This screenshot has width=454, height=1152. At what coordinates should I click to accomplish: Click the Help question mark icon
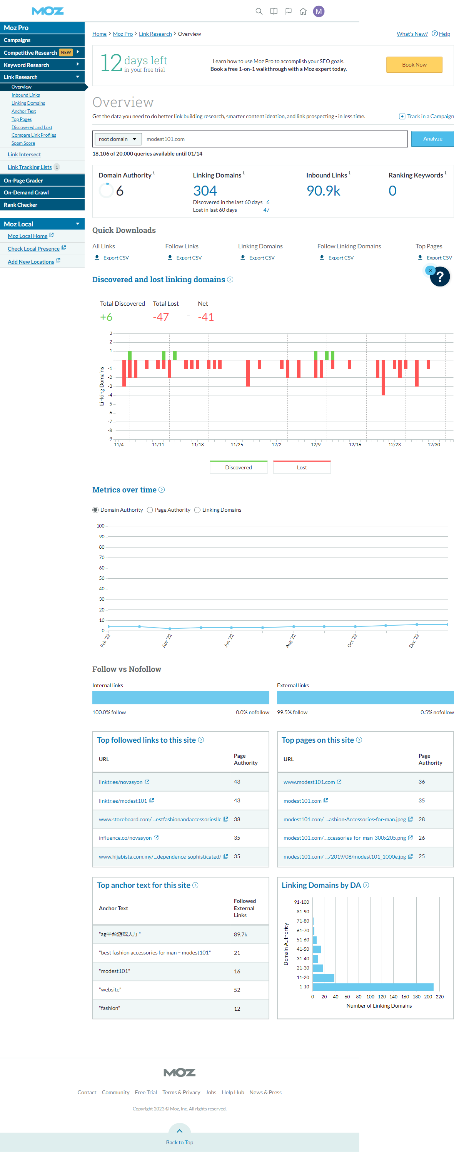point(434,33)
